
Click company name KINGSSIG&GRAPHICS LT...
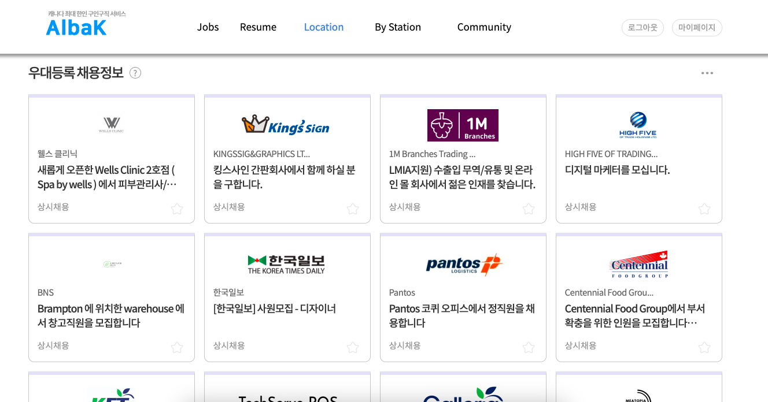pos(261,154)
